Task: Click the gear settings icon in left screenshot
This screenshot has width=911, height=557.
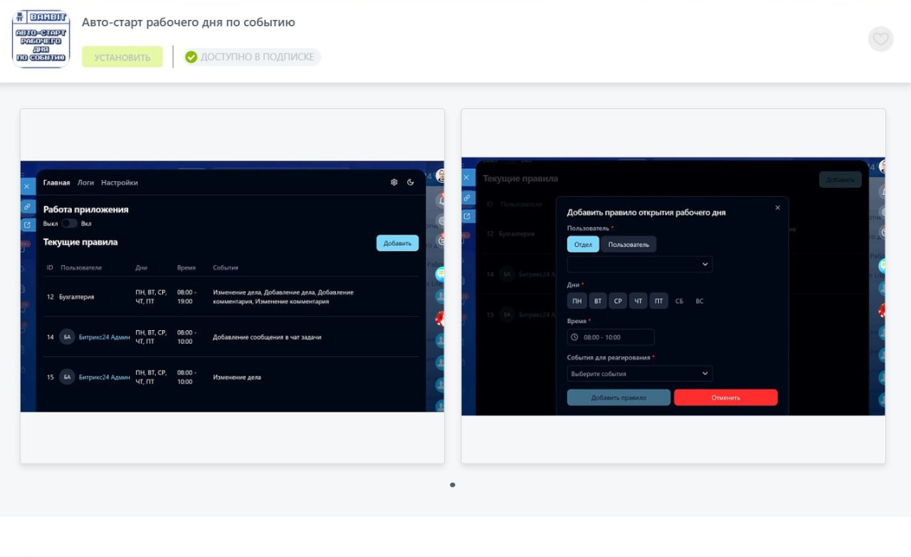Action: (394, 183)
